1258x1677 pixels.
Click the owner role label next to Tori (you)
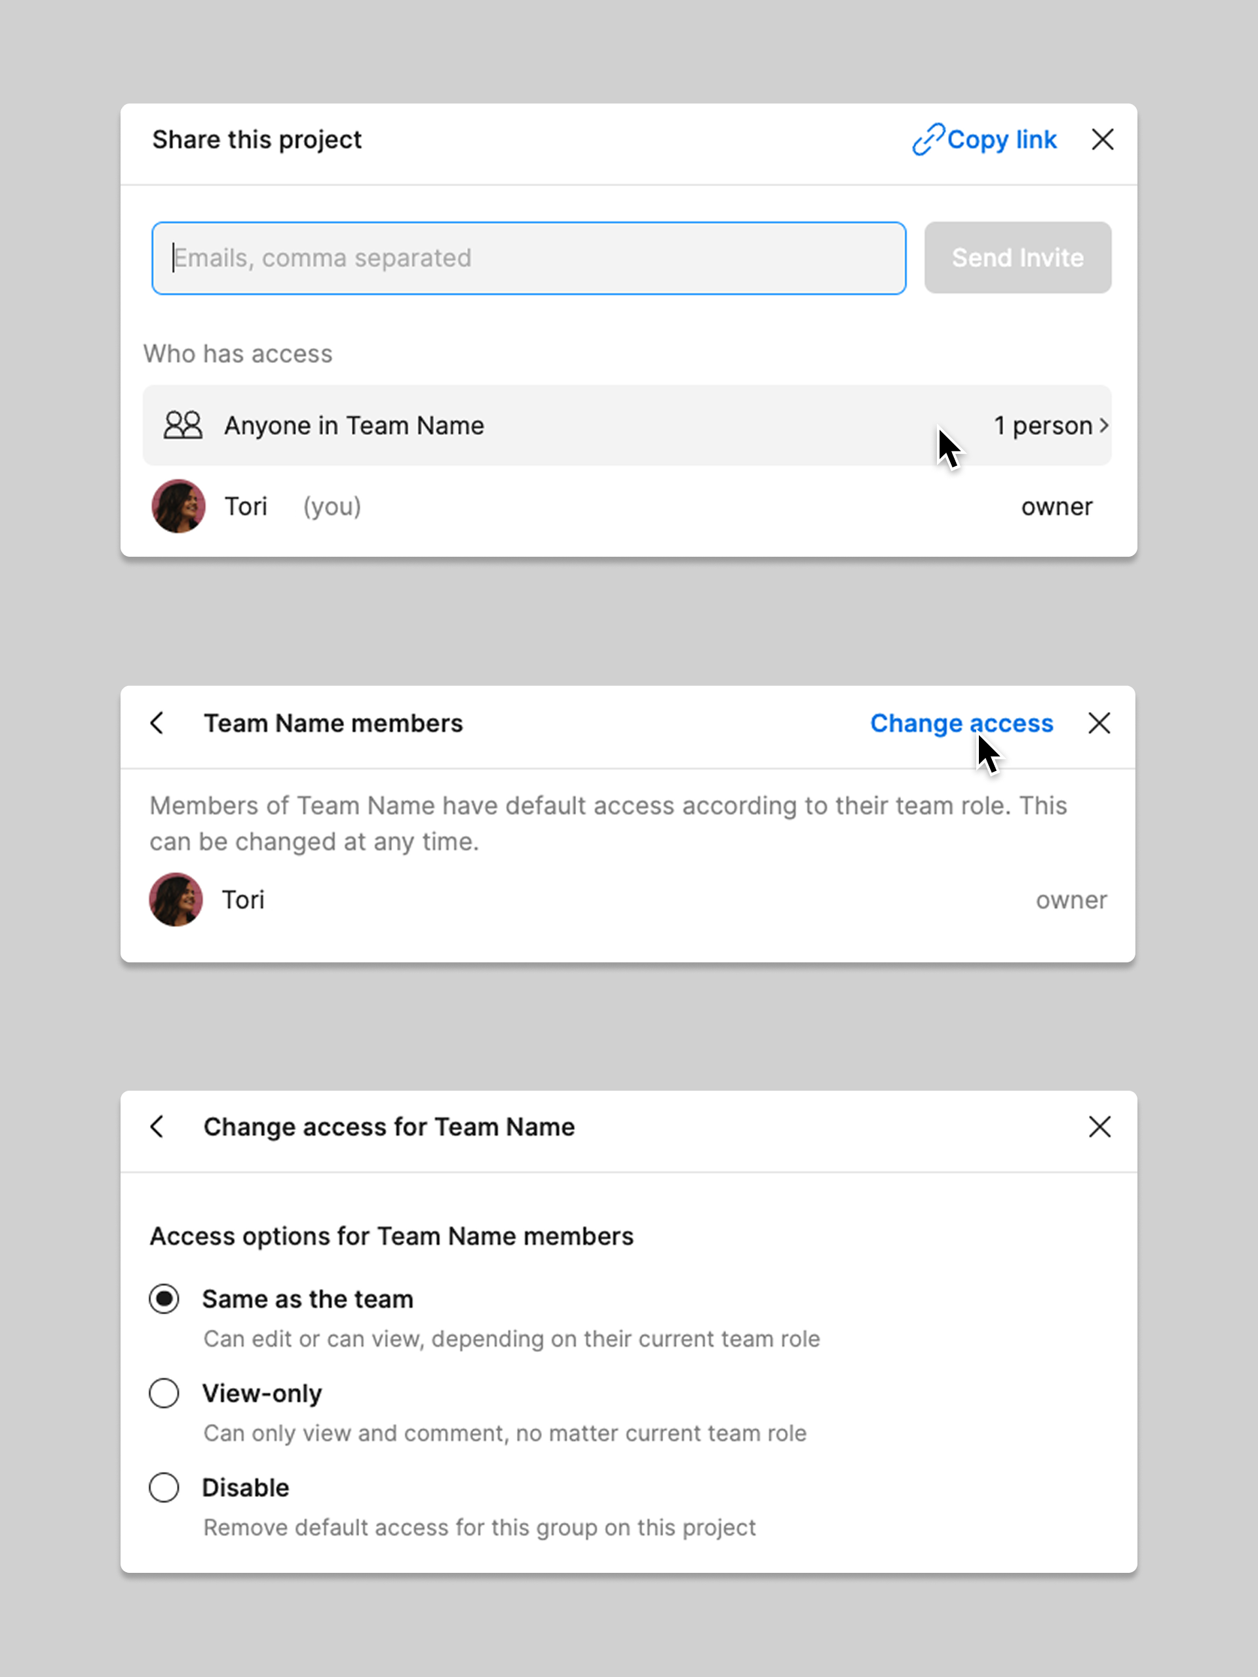1056,506
